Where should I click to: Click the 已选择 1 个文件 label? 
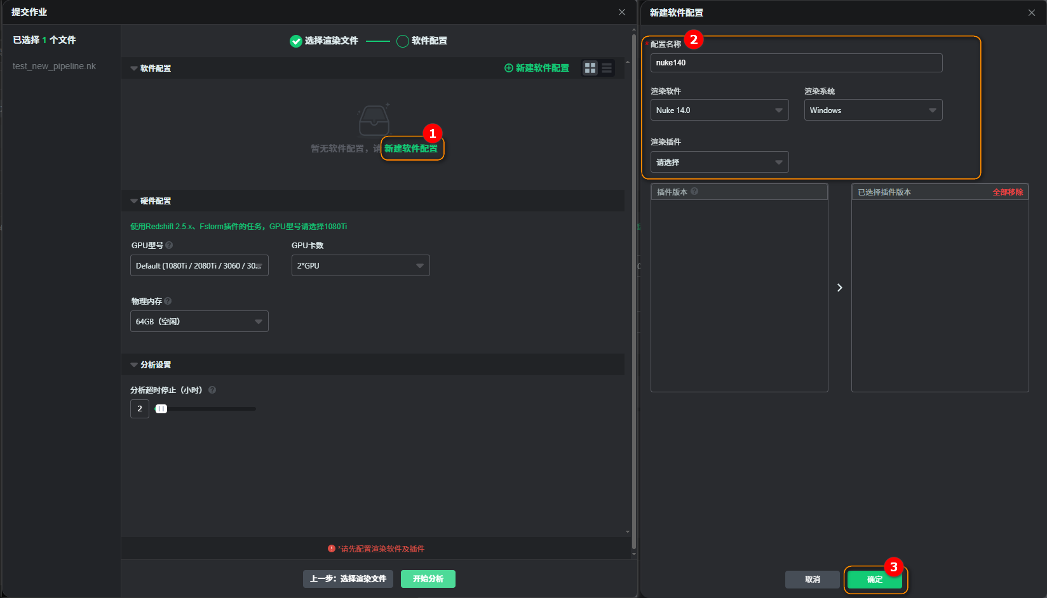44,40
